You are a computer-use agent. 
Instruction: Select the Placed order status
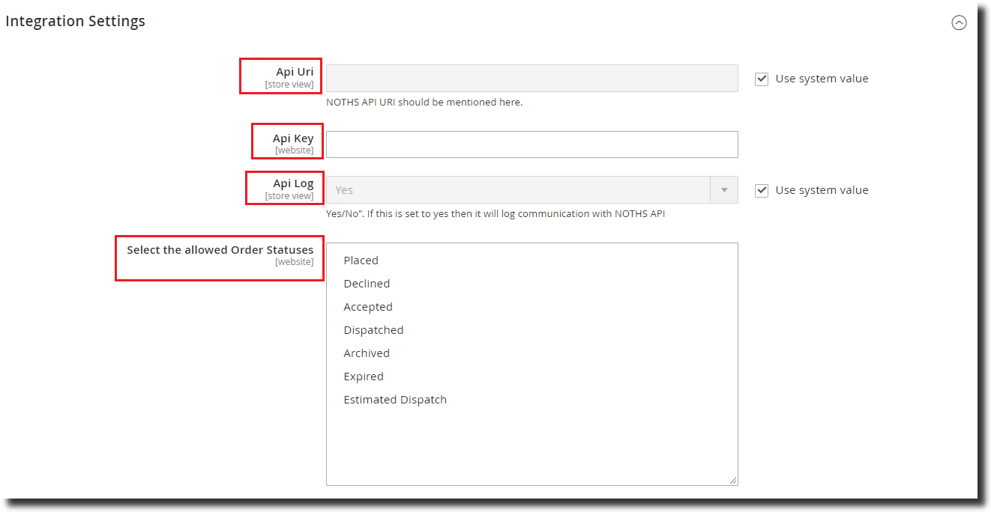click(361, 260)
